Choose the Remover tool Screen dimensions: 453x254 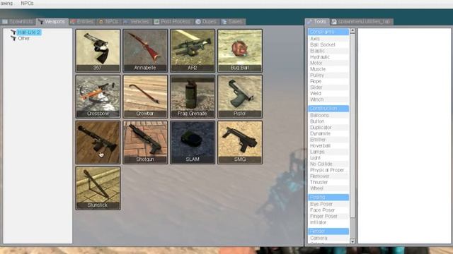(328, 176)
